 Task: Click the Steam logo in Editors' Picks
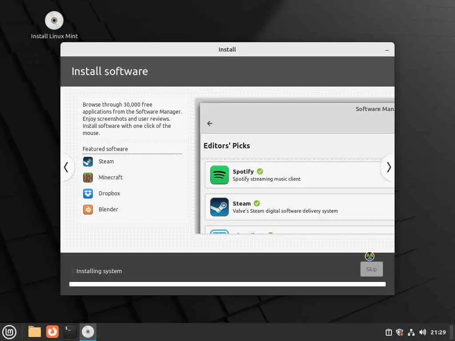[220, 207]
